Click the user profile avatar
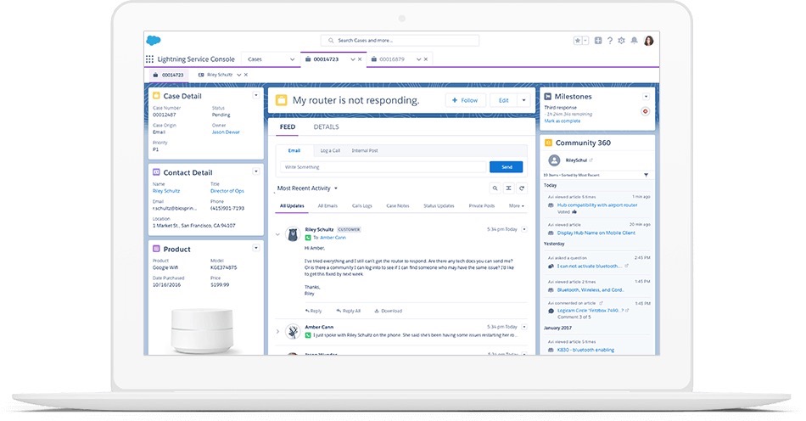 coord(648,40)
